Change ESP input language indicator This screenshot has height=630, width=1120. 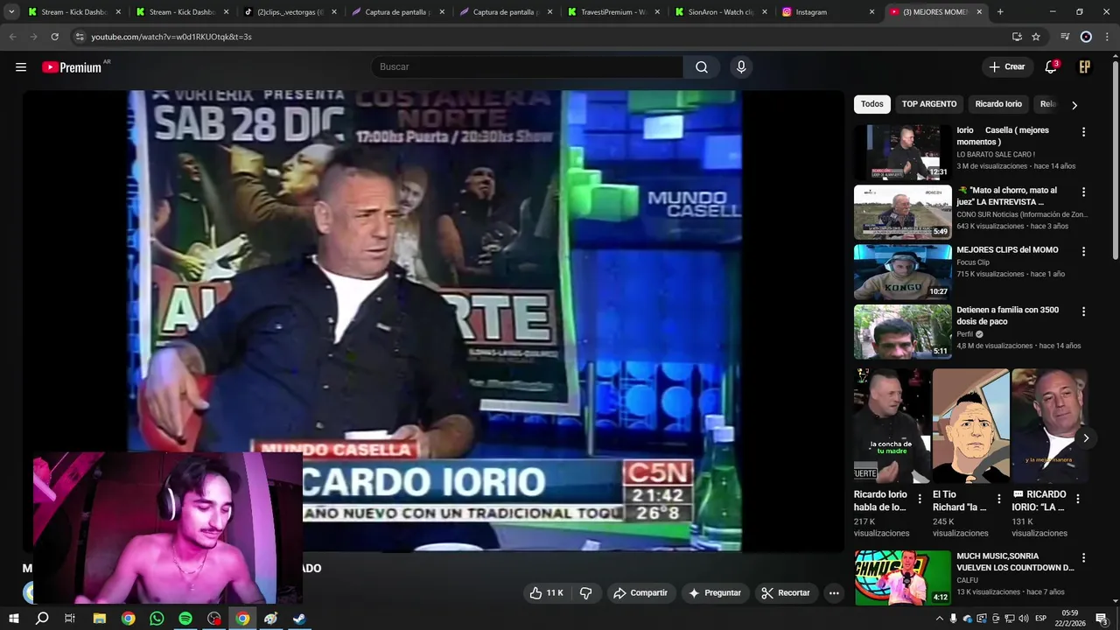pyautogui.click(x=1040, y=619)
